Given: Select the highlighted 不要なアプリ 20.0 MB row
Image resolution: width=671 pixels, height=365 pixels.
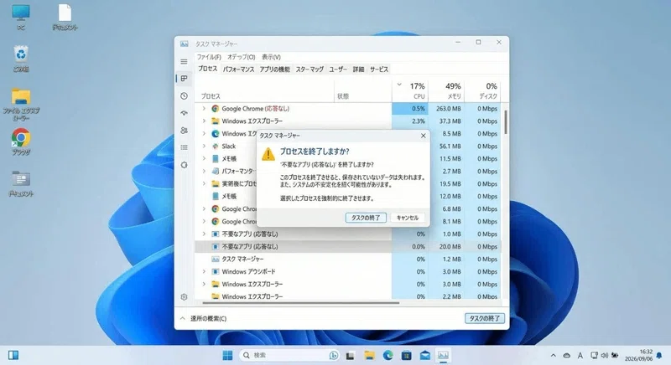Looking at the screenshot, I should [347, 247].
